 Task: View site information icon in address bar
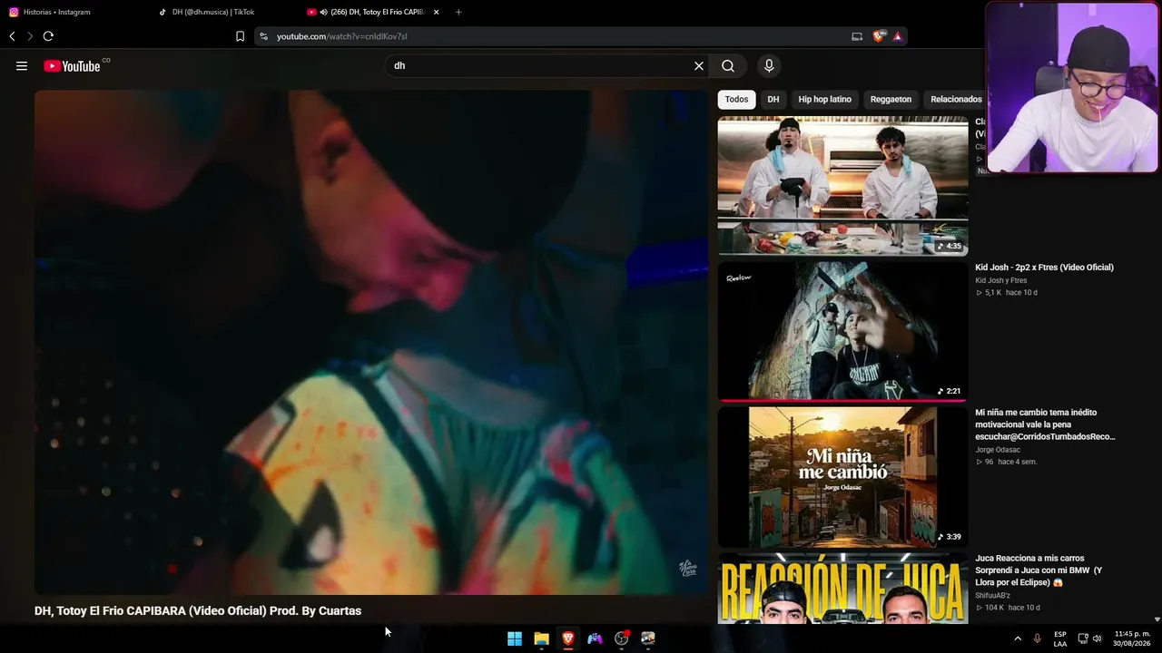(x=263, y=36)
